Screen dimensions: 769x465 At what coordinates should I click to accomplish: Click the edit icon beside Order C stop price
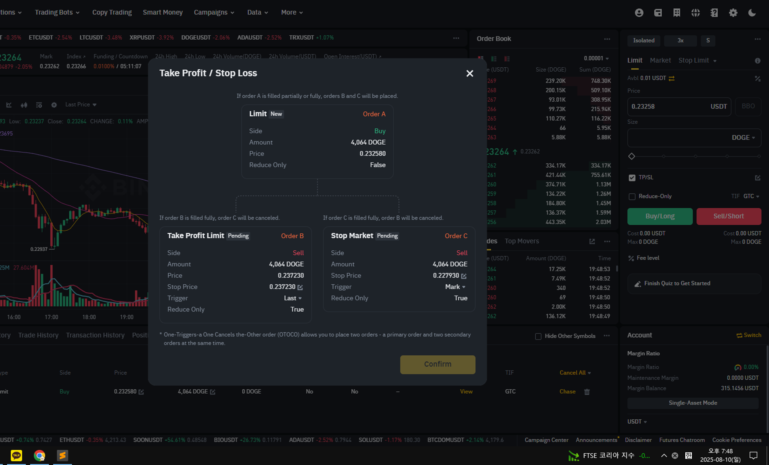[464, 276]
